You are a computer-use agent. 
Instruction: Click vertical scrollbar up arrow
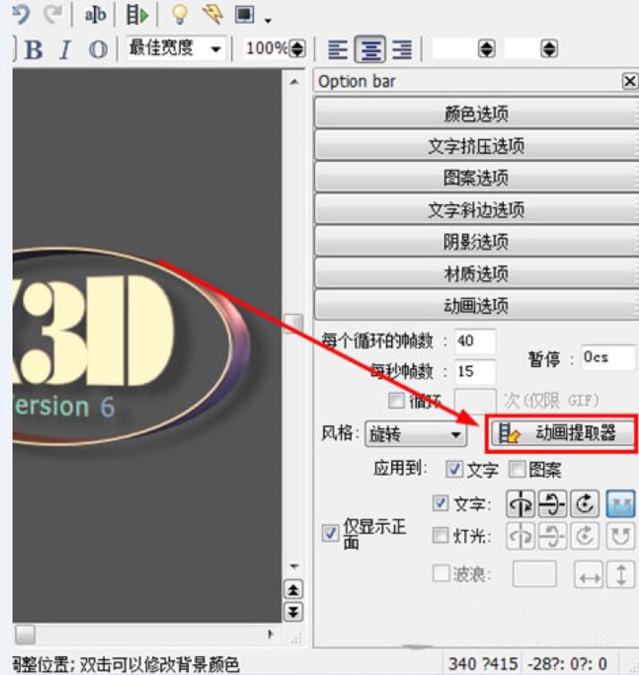point(294,81)
